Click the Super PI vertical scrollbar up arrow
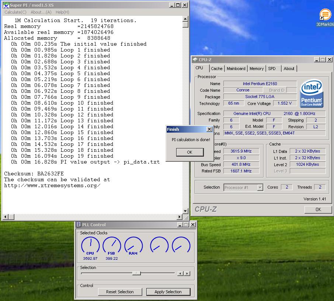The width and height of the screenshot is (334, 301). click(x=185, y=19)
